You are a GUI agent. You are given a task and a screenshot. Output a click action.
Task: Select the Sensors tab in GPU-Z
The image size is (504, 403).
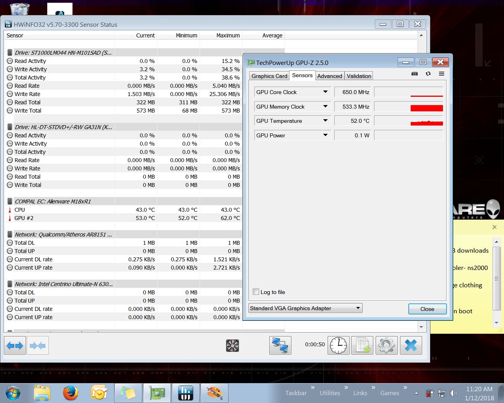pos(302,75)
